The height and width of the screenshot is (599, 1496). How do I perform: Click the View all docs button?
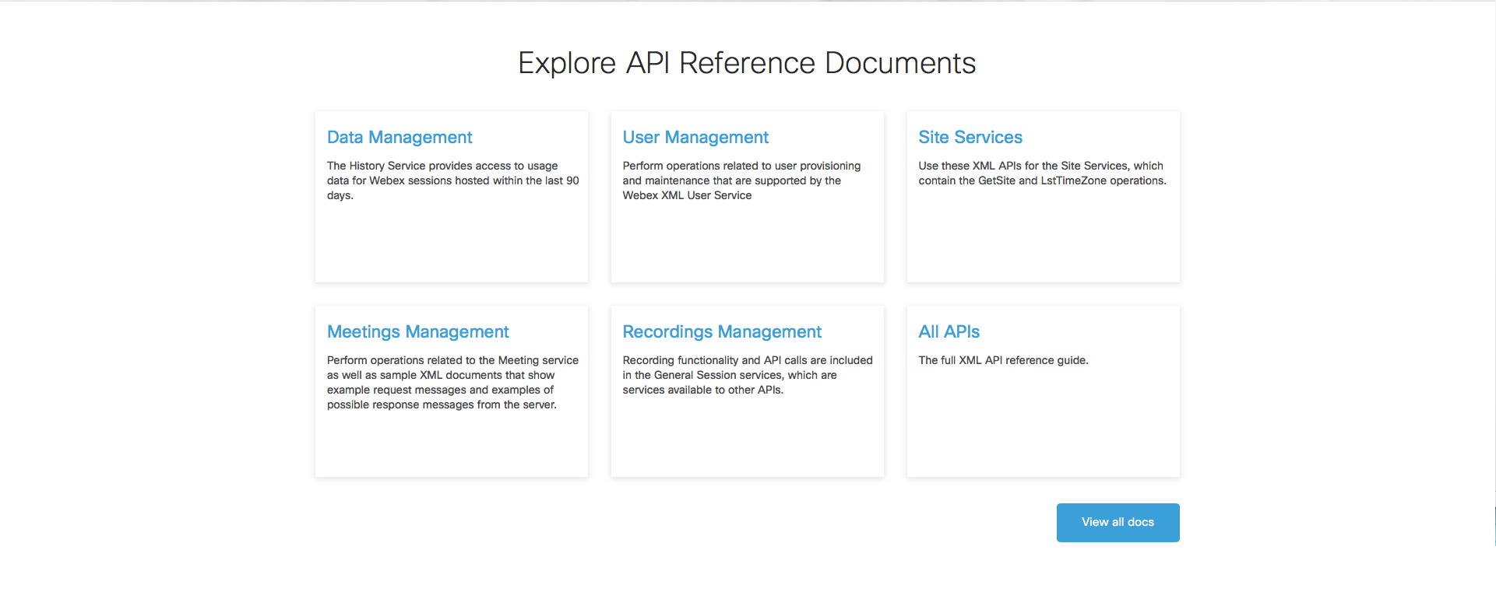[x=1118, y=523]
